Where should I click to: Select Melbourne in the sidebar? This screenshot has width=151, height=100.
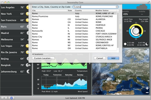pos(14,39)
